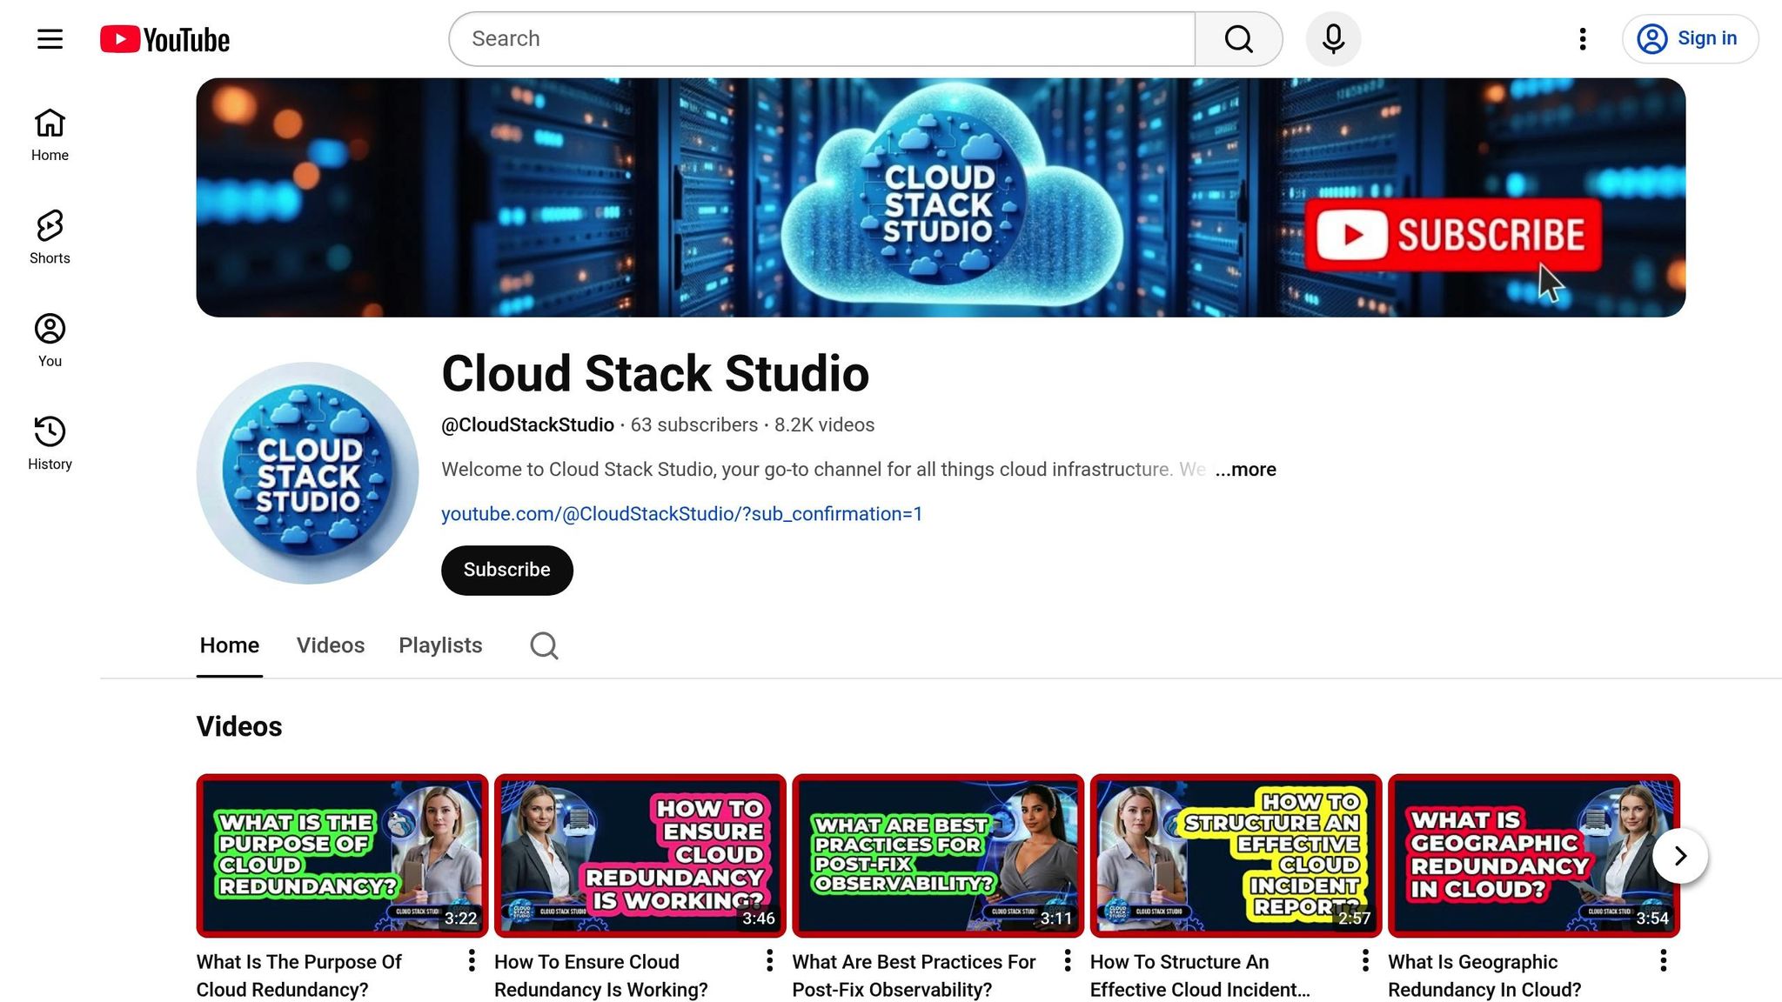The height and width of the screenshot is (1002, 1782).
Task: Open the top-right settings dots menu
Action: [x=1583, y=39]
